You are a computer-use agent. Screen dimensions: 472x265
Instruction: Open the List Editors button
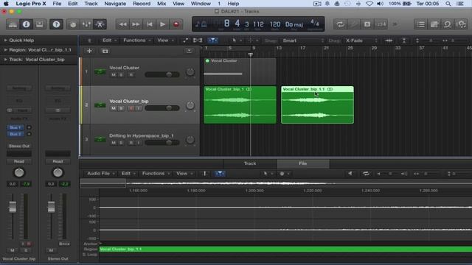click(x=421, y=24)
